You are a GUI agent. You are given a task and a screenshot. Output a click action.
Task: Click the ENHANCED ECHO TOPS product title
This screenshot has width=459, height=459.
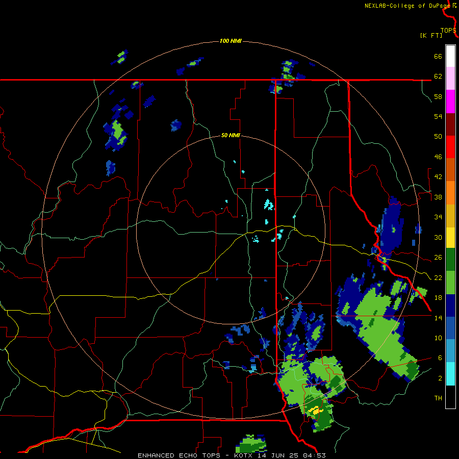[x=179, y=455]
